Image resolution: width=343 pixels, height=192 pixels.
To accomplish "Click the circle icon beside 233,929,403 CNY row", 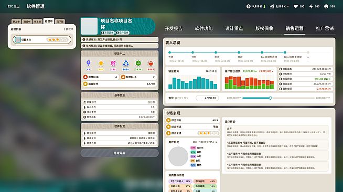I will [281, 69].
